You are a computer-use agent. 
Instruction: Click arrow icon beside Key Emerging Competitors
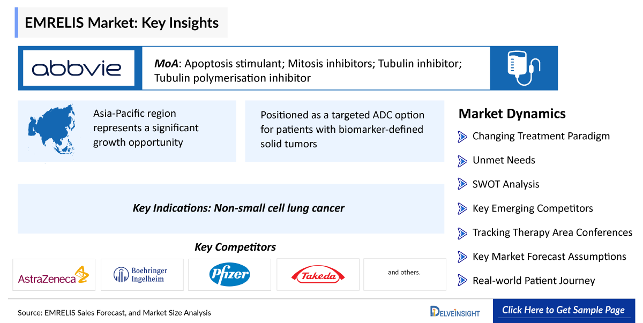(x=462, y=208)
